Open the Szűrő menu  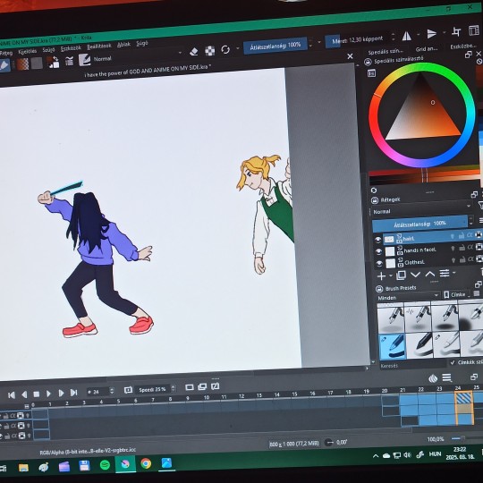click(48, 50)
